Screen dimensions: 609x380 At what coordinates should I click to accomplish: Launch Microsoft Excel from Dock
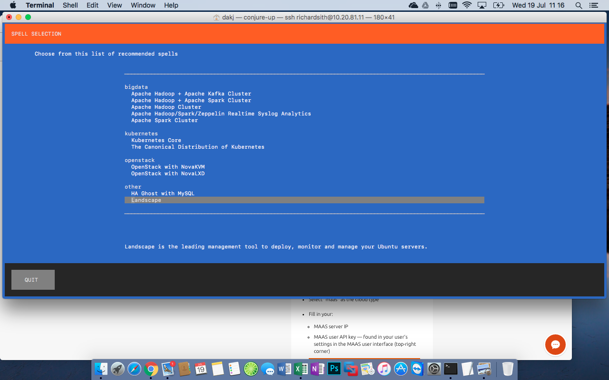point(301,369)
